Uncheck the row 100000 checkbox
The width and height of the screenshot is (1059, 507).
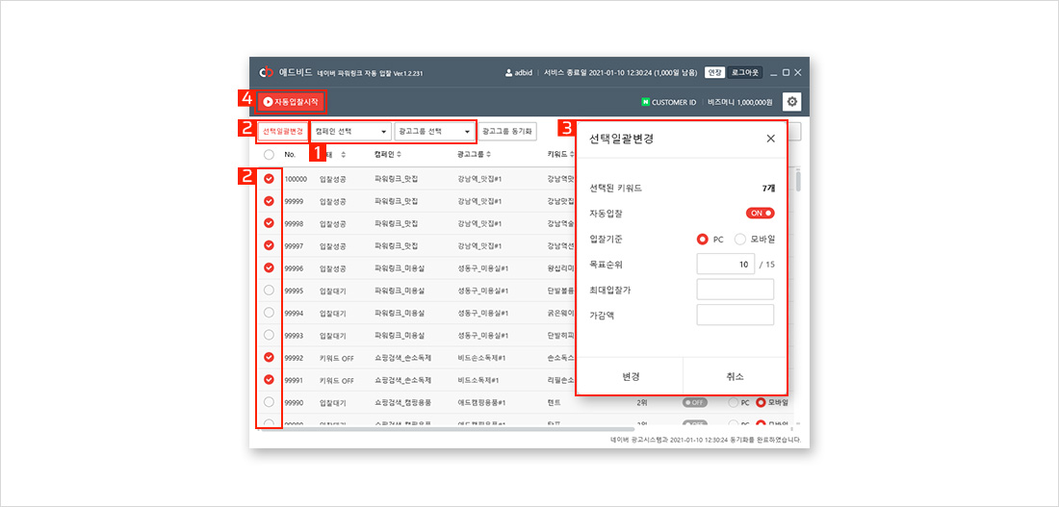click(269, 179)
